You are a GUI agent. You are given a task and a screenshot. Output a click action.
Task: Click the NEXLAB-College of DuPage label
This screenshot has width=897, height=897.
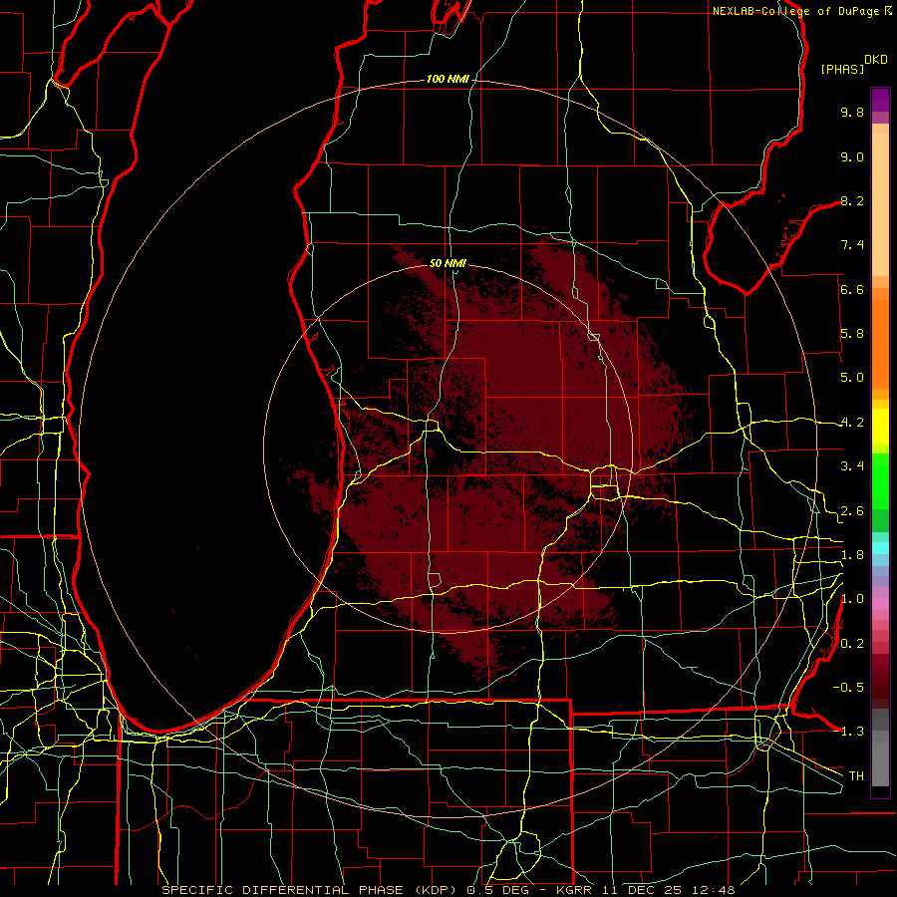coord(795,11)
